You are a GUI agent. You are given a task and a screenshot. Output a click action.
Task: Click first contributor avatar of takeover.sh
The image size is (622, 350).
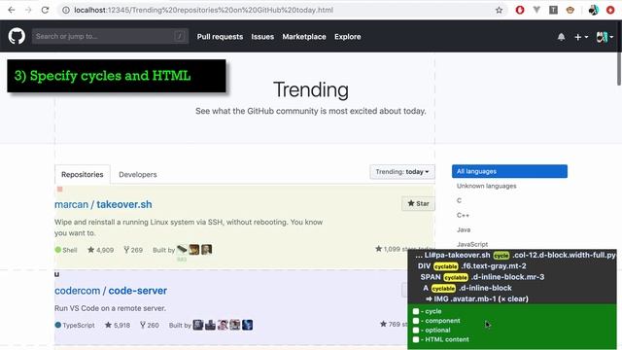[x=182, y=249]
